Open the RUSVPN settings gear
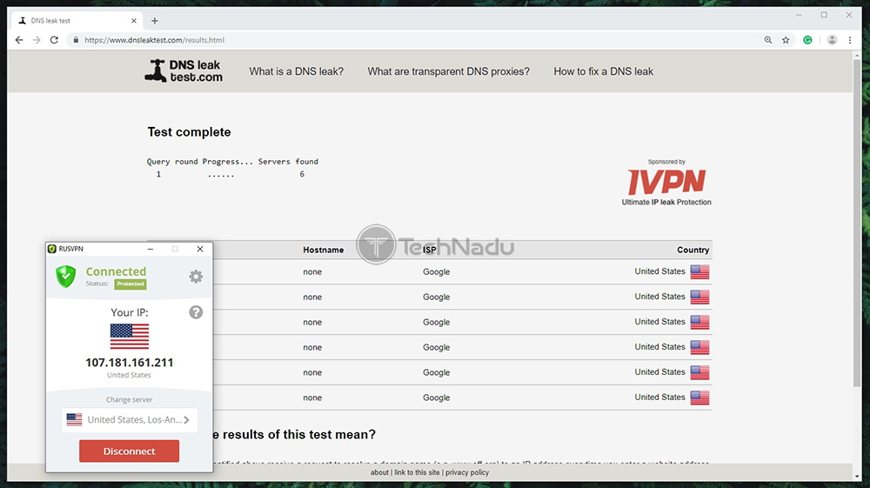The width and height of the screenshot is (870, 488). (196, 276)
